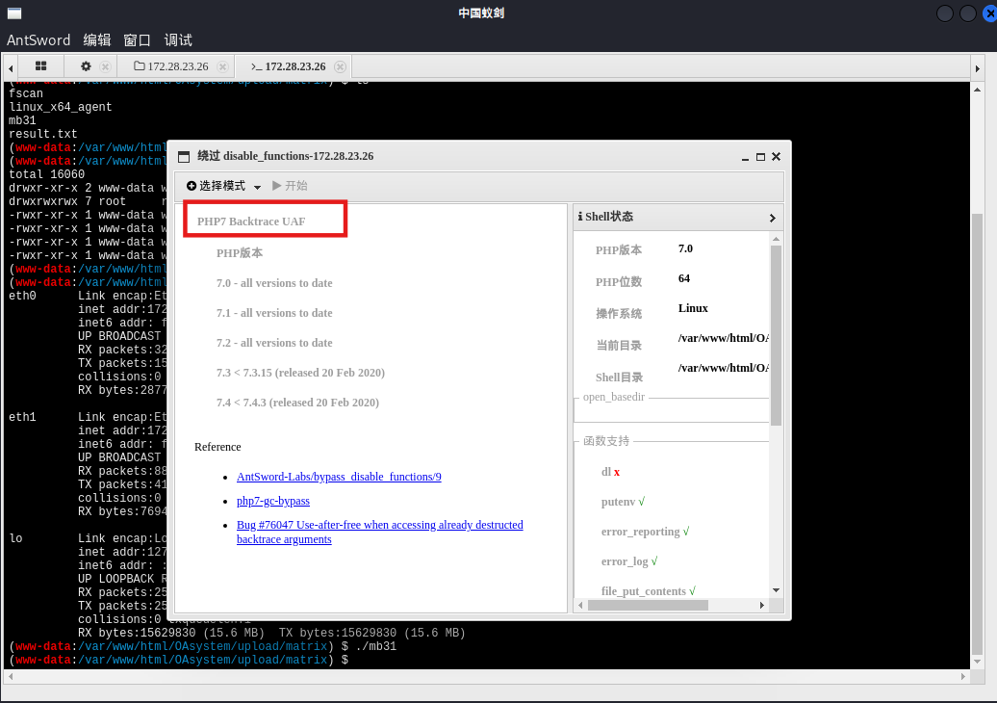
Task: Click the disable_functions dialog window icon
Action: click(x=184, y=157)
